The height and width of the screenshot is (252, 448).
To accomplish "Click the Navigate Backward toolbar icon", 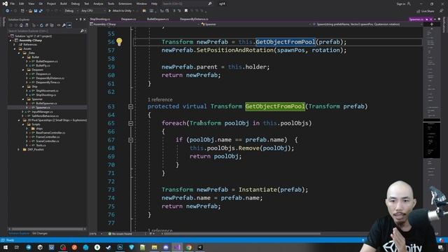I will click(x=8, y=11).
